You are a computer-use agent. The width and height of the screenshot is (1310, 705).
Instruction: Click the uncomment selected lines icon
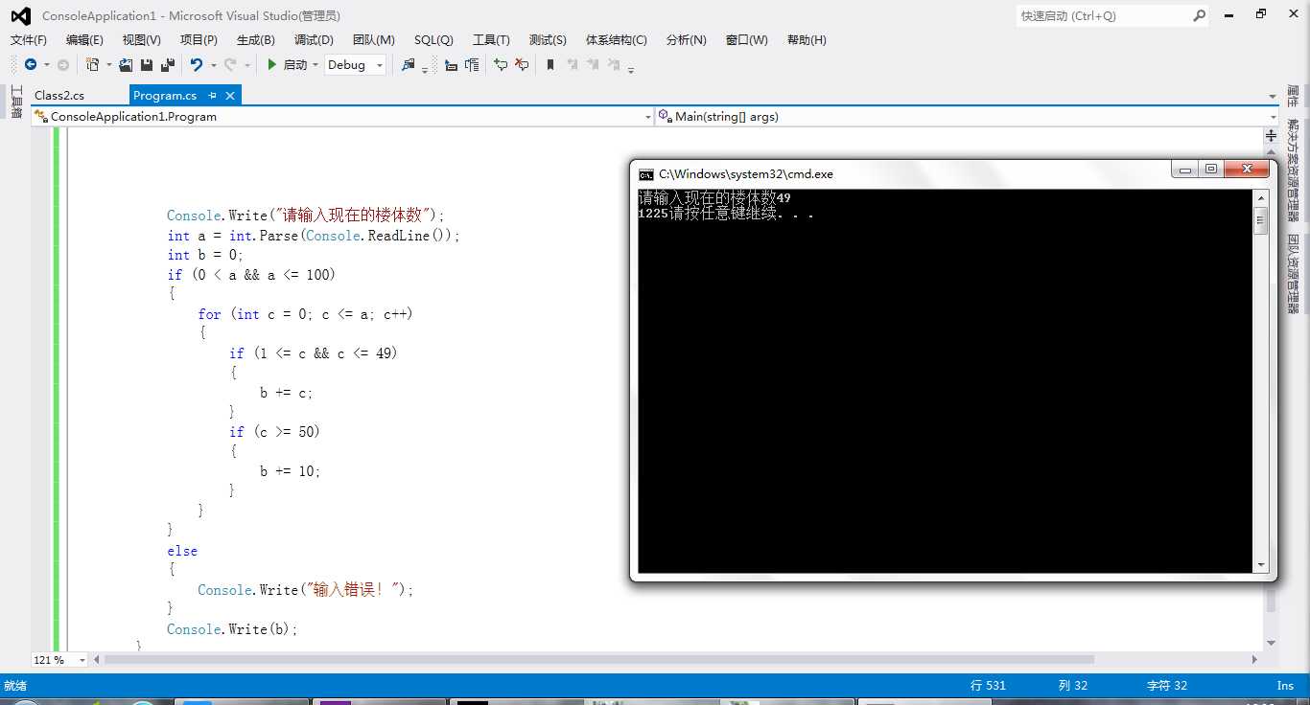pyautogui.click(x=522, y=64)
